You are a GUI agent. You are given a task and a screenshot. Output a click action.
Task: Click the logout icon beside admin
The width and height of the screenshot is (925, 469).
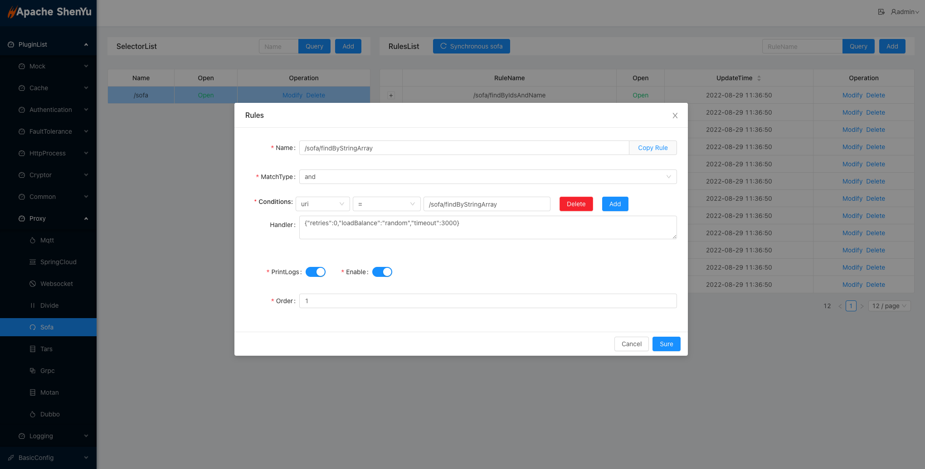881,12
